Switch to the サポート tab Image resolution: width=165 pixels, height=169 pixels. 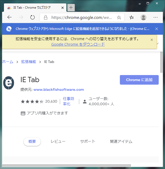click(88, 141)
